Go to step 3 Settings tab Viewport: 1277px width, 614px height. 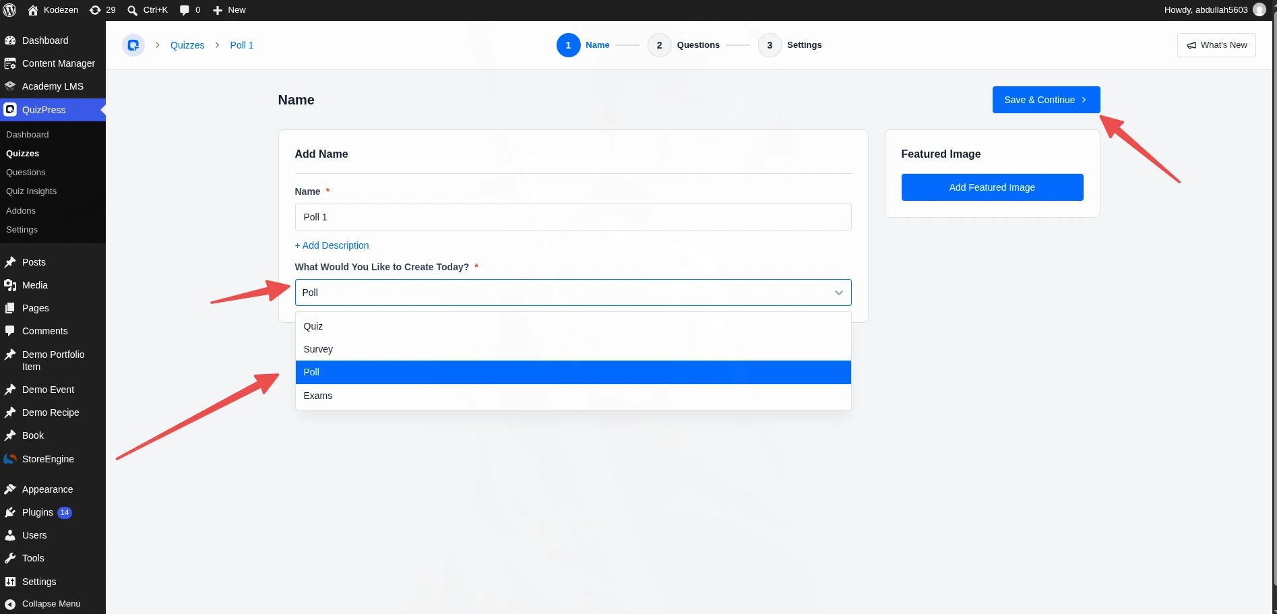click(x=790, y=45)
